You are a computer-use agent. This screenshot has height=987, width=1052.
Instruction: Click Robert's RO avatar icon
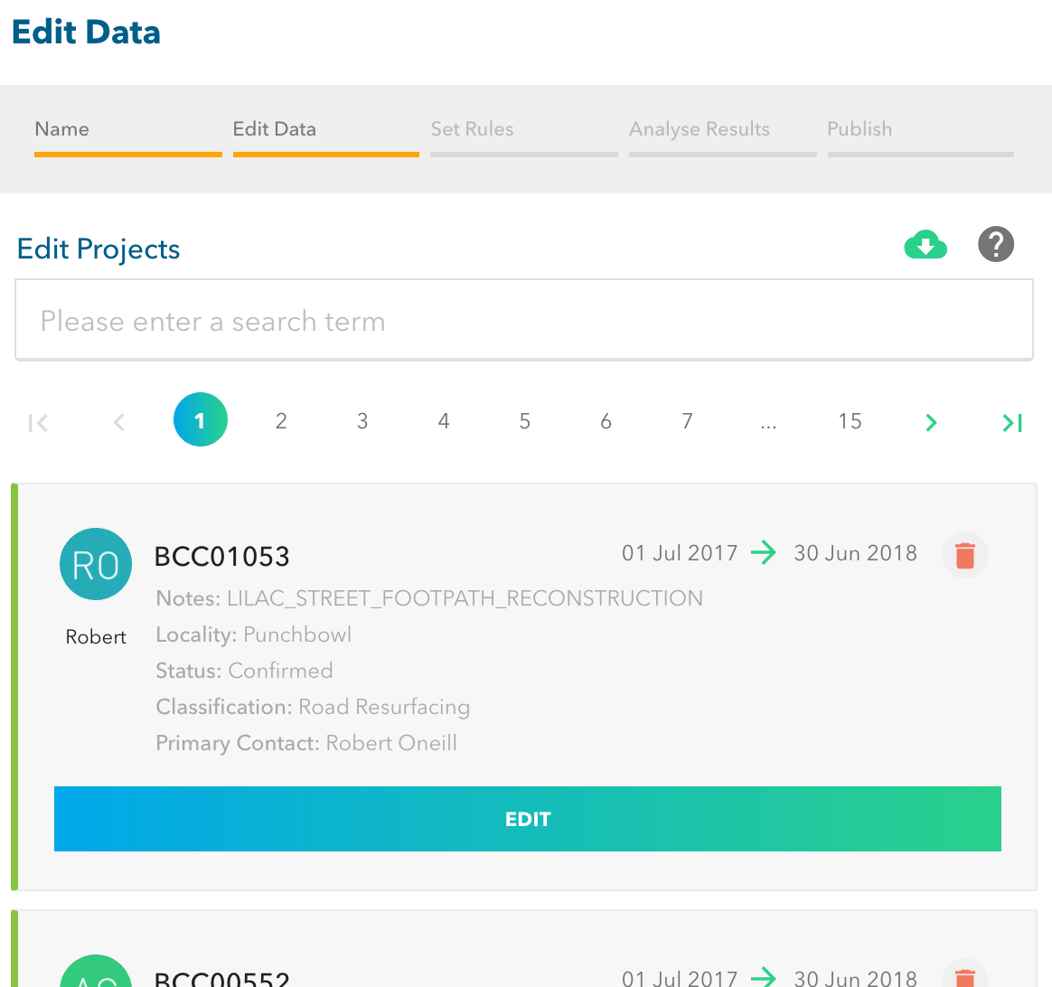tap(96, 564)
